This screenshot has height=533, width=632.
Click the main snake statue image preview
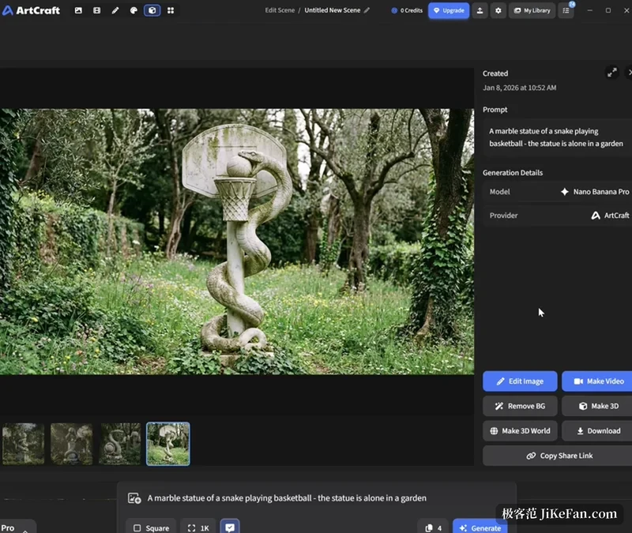(237, 242)
